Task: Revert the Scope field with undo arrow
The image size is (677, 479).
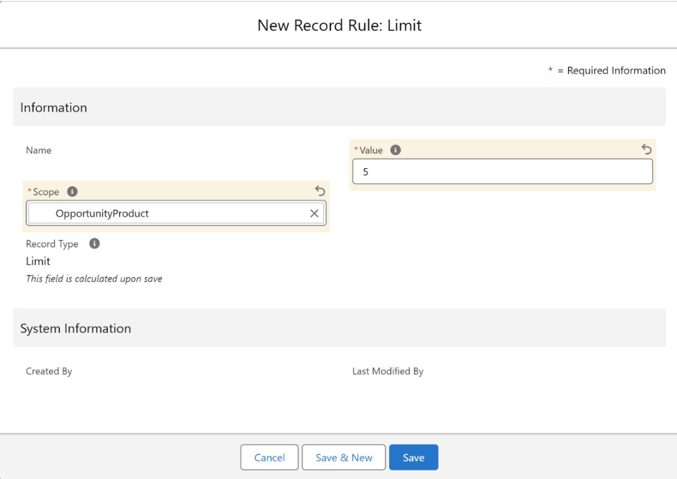Action: 320,191
